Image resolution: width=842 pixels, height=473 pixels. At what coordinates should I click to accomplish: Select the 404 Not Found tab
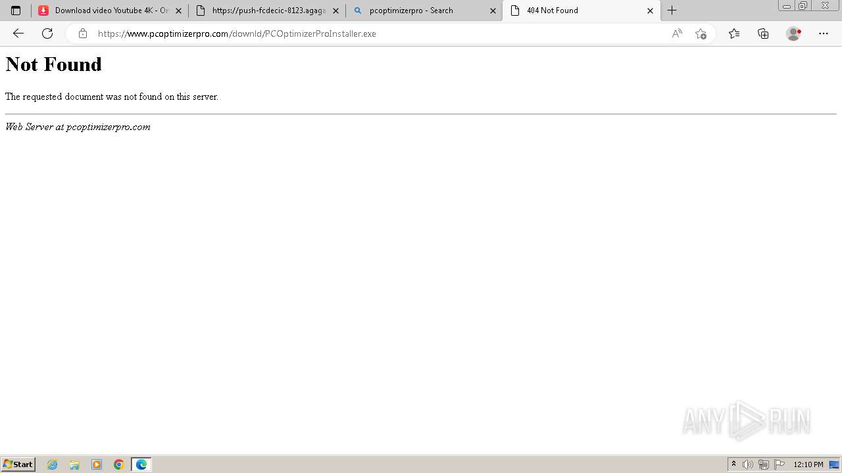582,11
